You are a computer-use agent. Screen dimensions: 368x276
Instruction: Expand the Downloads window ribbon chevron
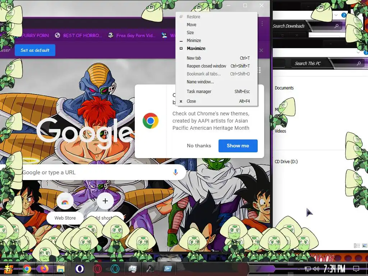pos(336,15)
